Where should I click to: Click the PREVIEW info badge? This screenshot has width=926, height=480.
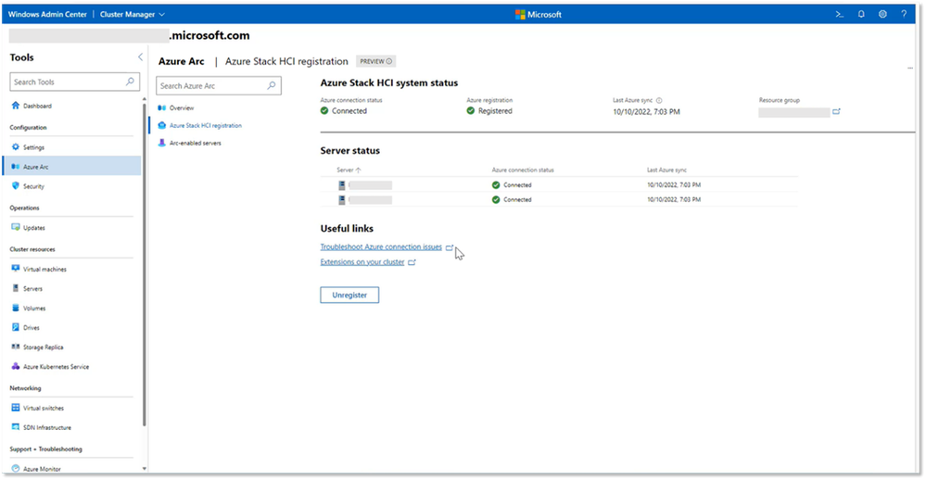[x=376, y=61]
